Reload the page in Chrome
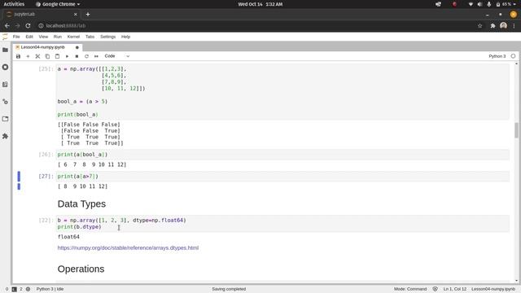 (x=28, y=25)
